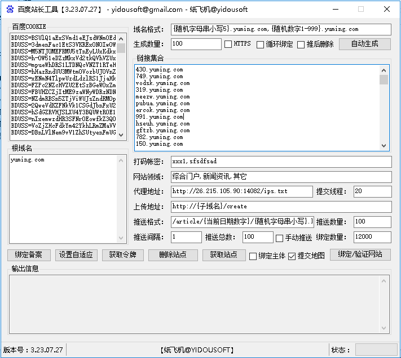Click the 生成数量 field showing 100
Viewport: 401px width, 358px height.
pos(196,44)
